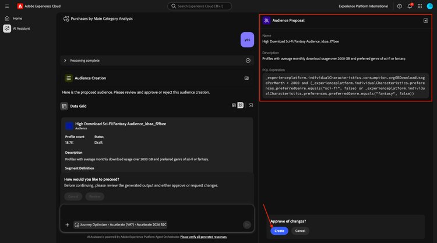Image resolution: width=437 pixels, height=243 pixels.
Task: Click Journey Optimizer Accelerate context chip
Action: pyautogui.click(x=121, y=224)
